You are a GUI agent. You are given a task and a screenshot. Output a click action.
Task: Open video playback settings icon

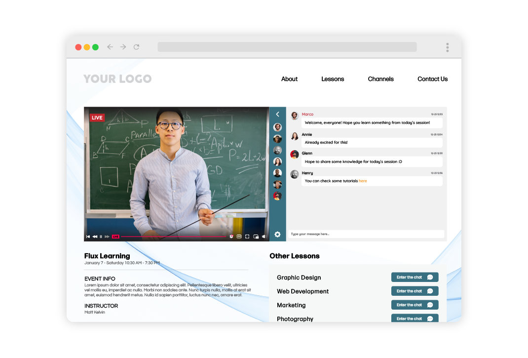[232, 237]
